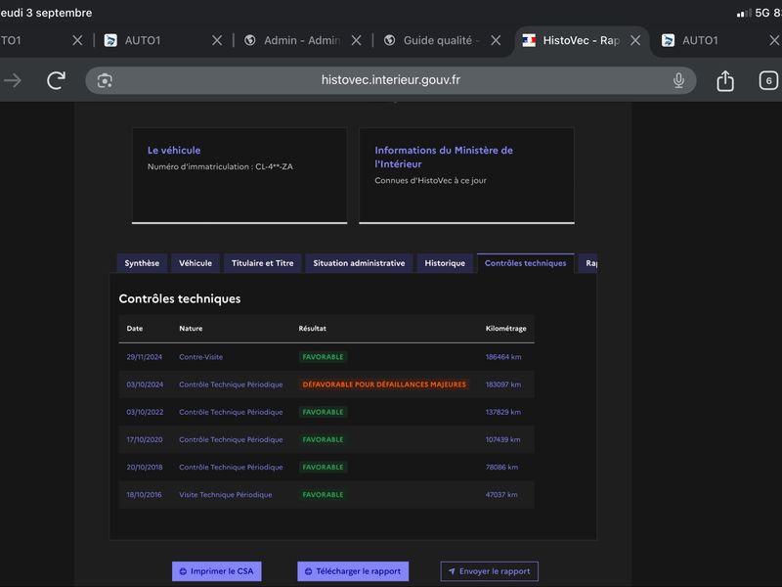Close the Guide qualité browser tab

tap(496, 40)
